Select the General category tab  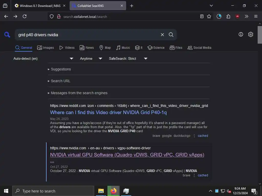24,48
